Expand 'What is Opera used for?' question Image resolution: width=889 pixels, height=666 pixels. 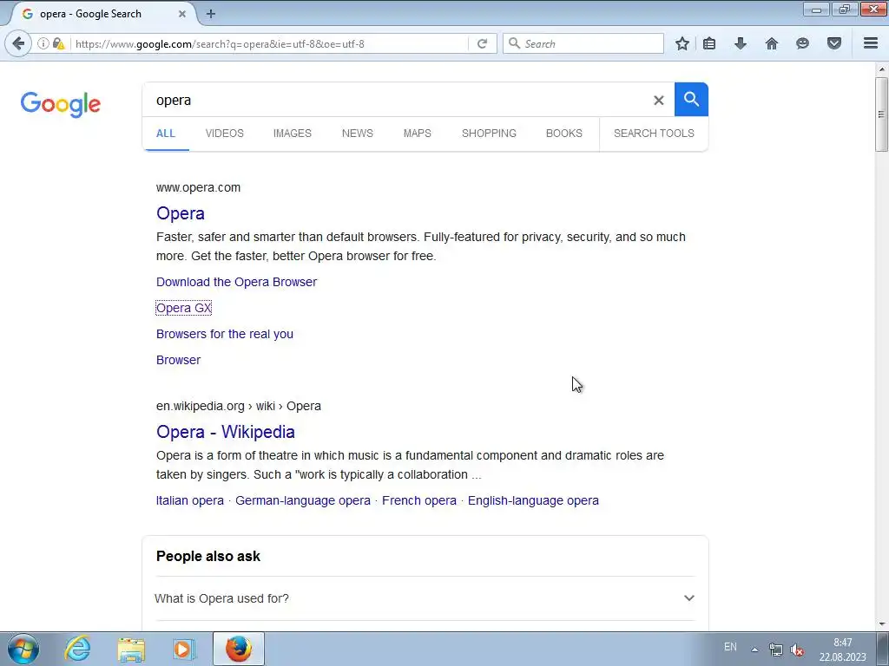(425, 598)
